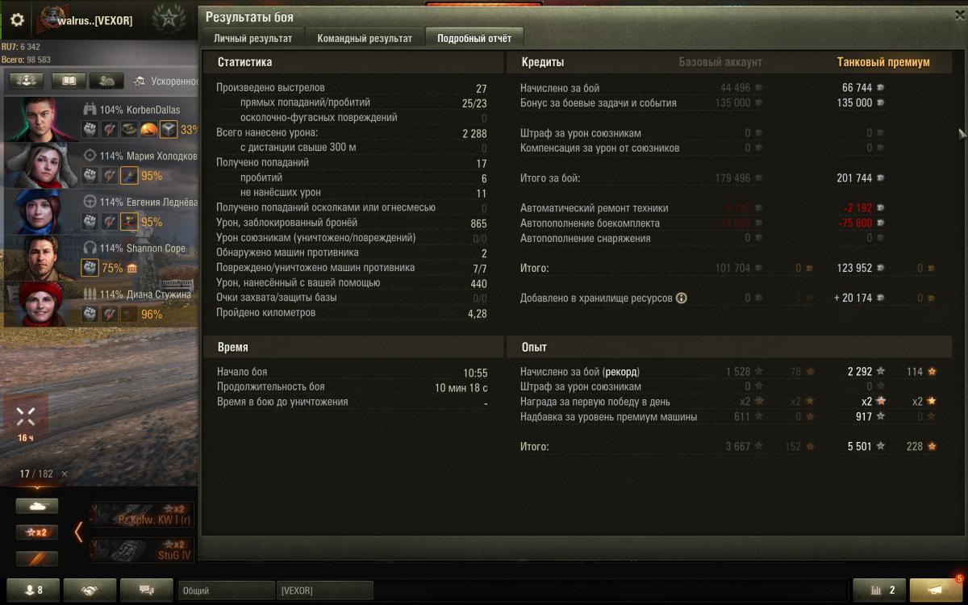Image resolution: width=968 pixels, height=605 pixels.
Task: Toggle the tank type carousel filter
Action: click(37, 506)
